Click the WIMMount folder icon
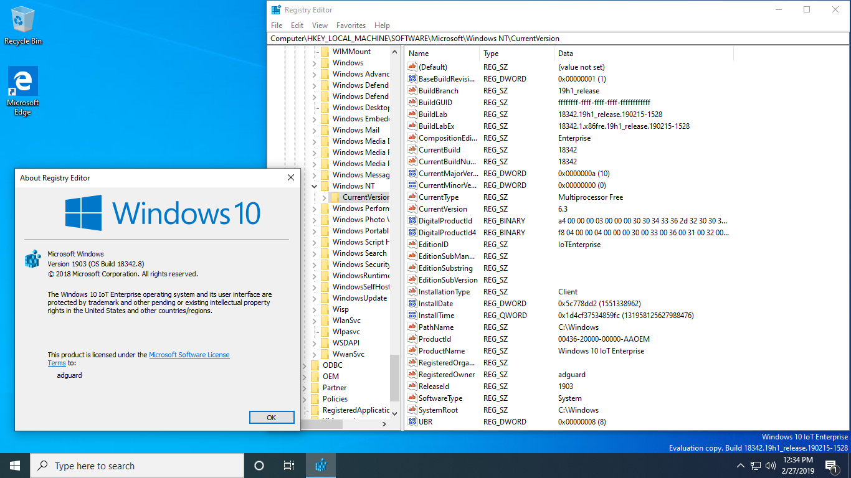This screenshot has height=478, width=851. pos(325,52)
